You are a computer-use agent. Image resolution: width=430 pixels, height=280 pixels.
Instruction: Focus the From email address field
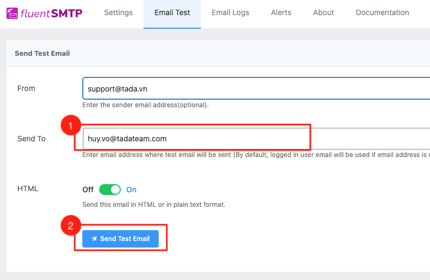(255, 88)
